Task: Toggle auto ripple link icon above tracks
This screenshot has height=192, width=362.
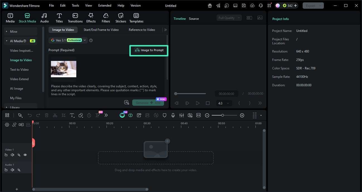Action: 21,125
